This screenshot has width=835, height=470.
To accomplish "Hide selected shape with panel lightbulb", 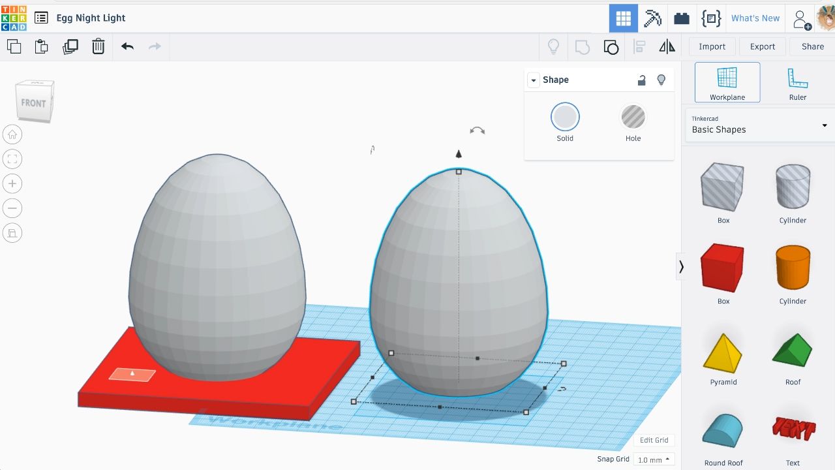I will [x=661, y=80].
